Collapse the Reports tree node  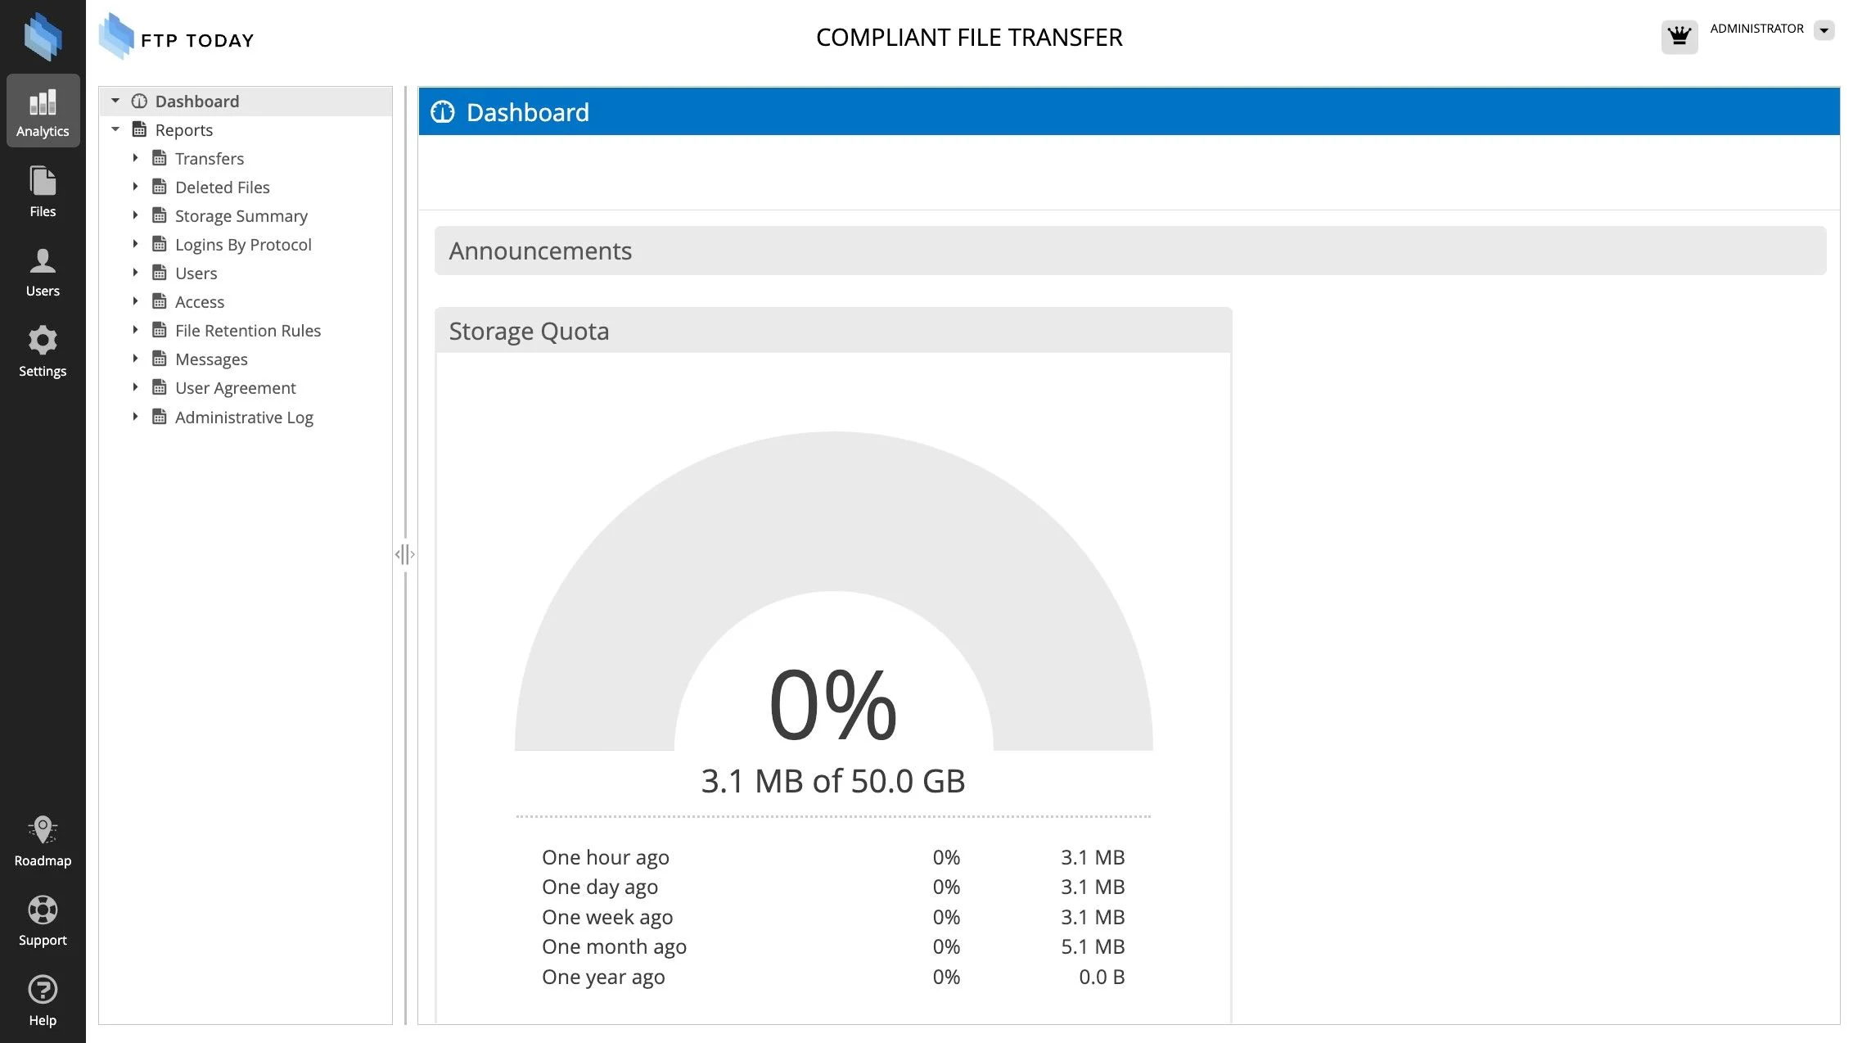coord(115,129)
